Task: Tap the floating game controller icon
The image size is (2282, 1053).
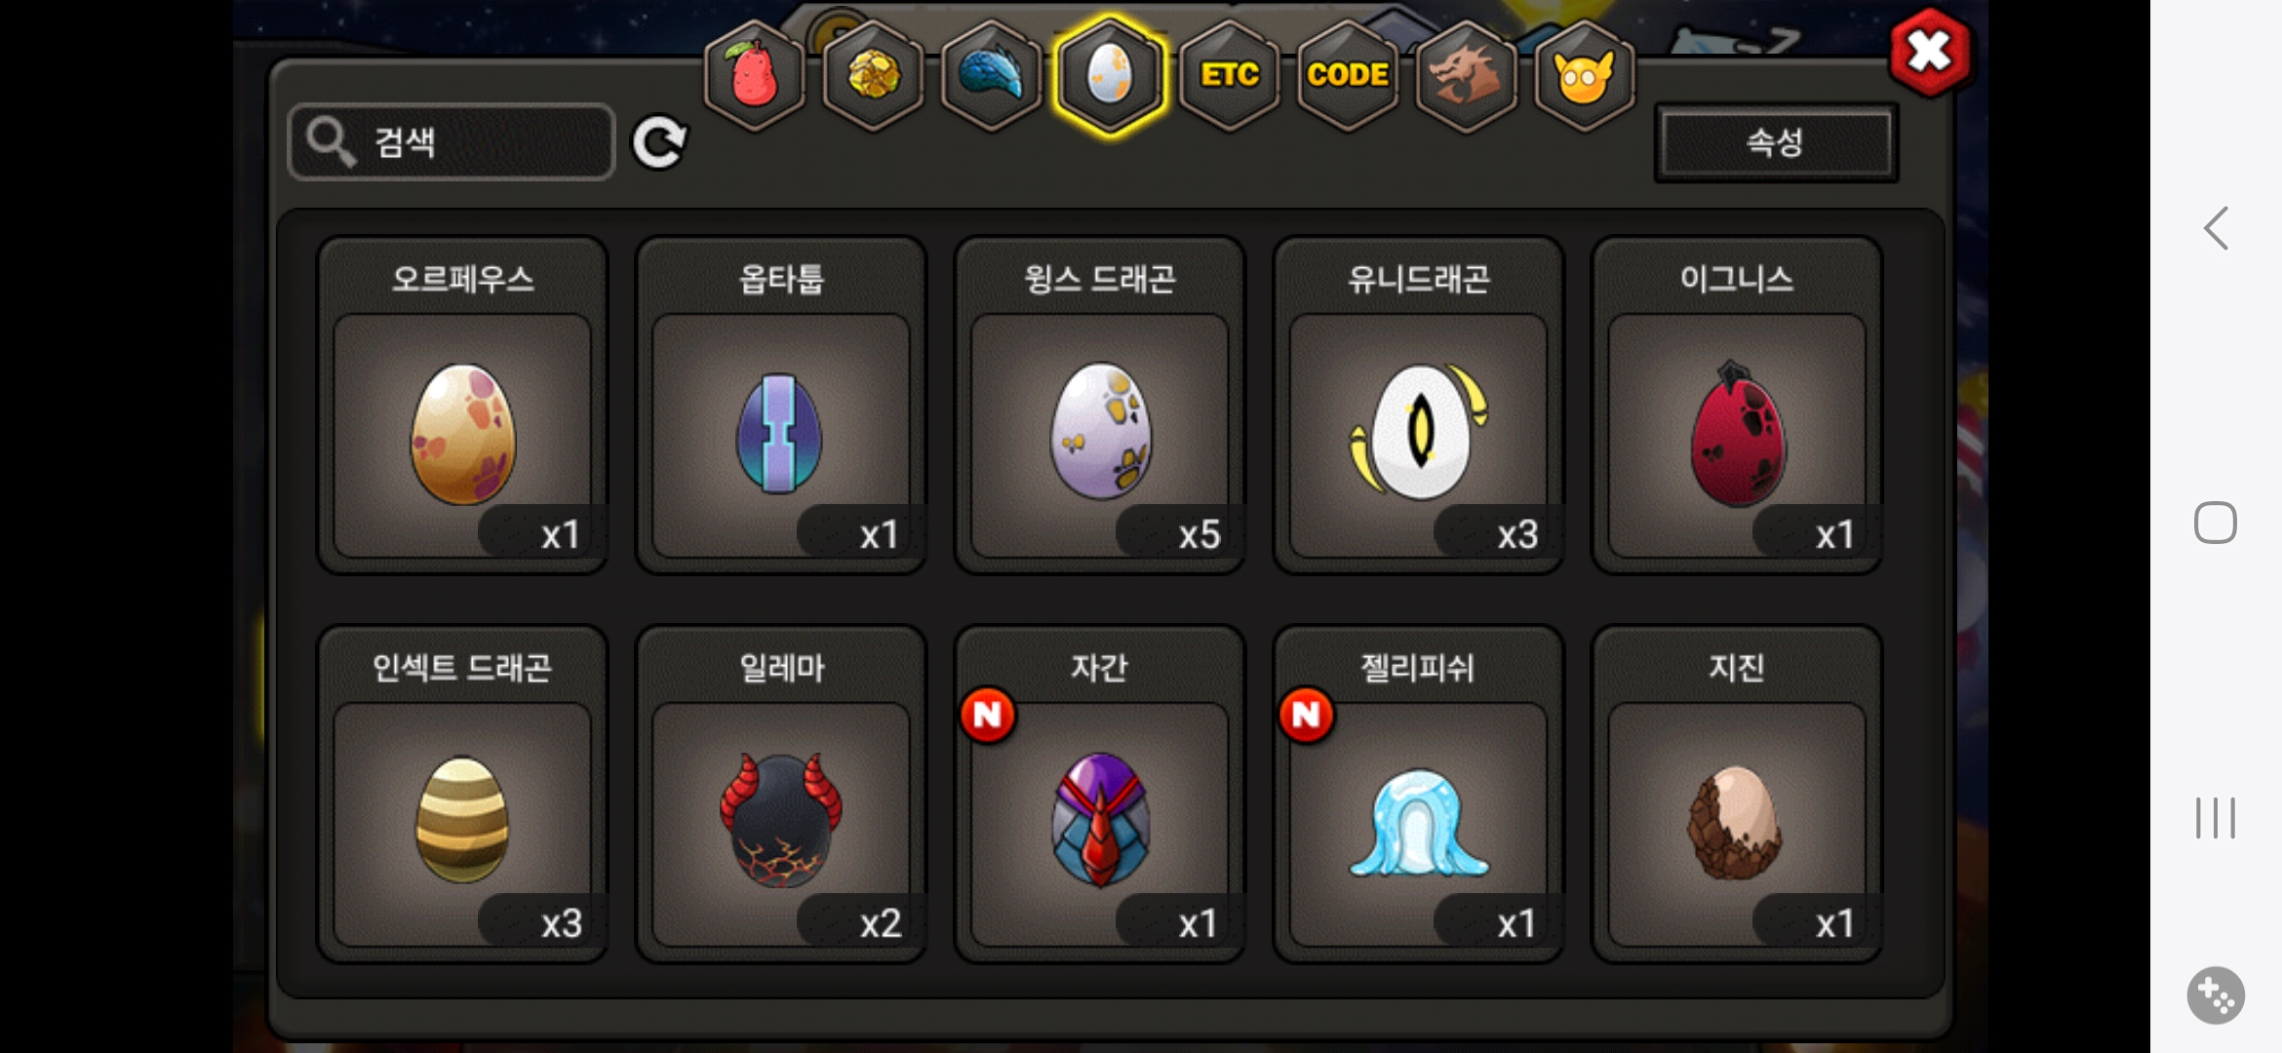Action: tap(2216, 995)
